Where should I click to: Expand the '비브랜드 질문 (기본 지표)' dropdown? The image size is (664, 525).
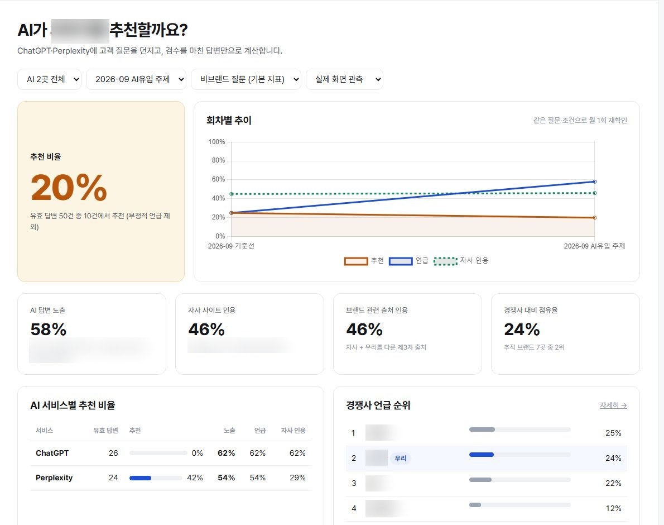tap(246, 79)
